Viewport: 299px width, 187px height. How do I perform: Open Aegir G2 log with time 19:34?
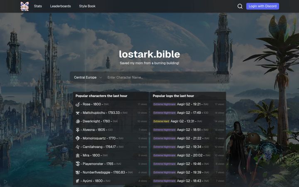tap(188, 147)
